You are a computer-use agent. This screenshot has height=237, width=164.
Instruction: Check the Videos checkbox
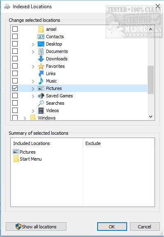[15, 110]
